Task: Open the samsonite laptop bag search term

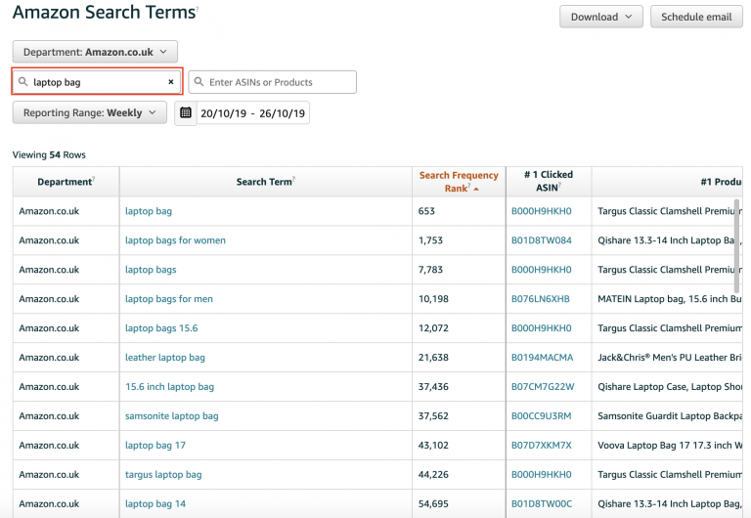Action: pos(171,416)
